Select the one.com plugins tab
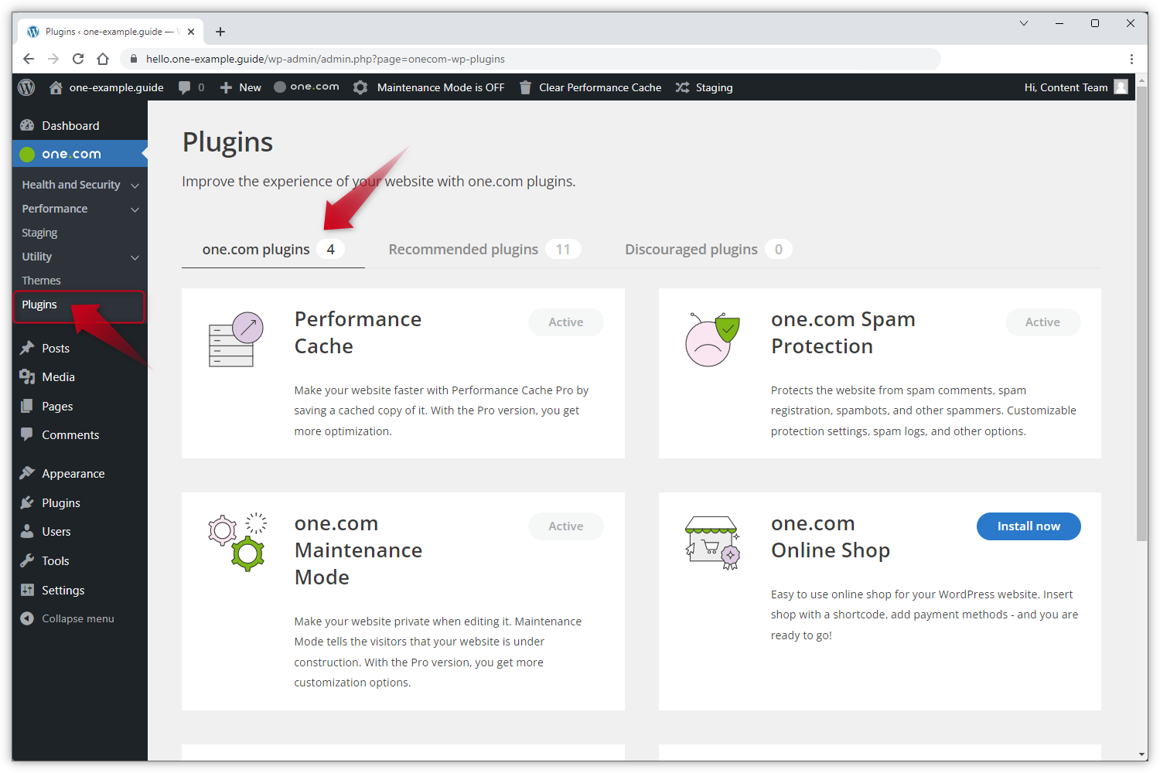 coord(273,249)
